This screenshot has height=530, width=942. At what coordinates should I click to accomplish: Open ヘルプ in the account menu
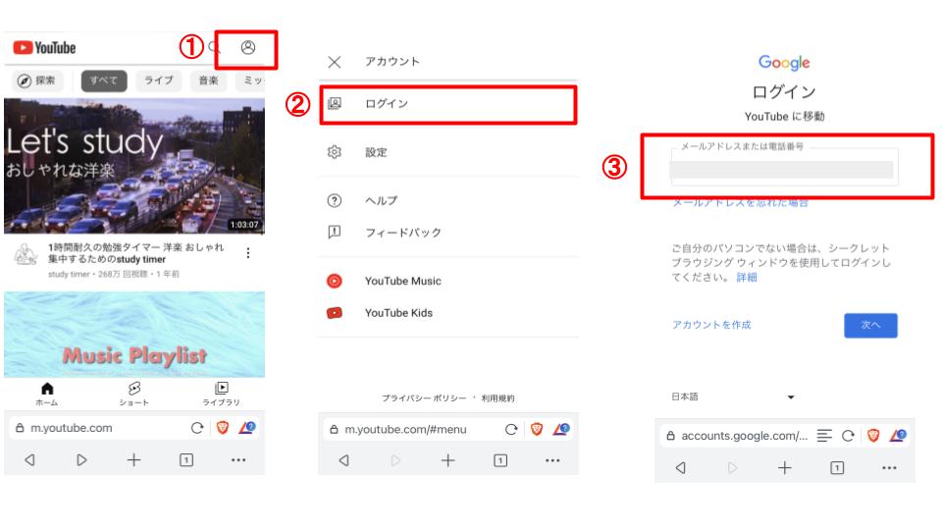click(448, 200)
